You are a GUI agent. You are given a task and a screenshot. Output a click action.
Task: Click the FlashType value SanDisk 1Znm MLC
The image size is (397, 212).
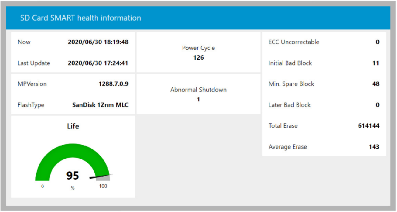pos(100,105)
